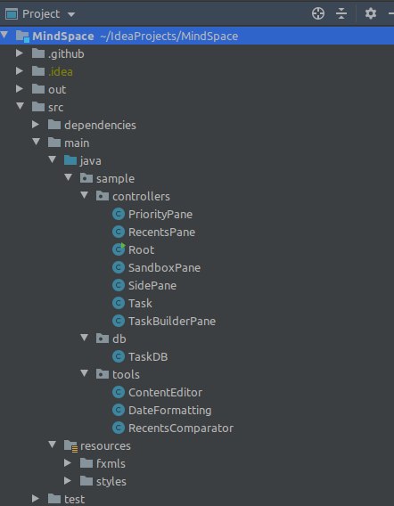Expand the dependencies folder arrow
Image resolution: width=394 pixels, height=506 pixels.
(x=36, y=124)
